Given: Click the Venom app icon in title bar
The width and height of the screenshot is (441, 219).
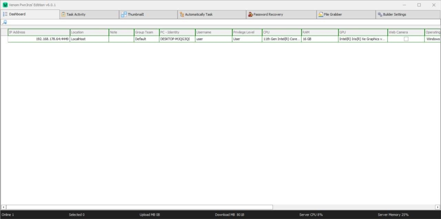Looking at the screenshot, I should pyautogui.click(x=5, y=5).
